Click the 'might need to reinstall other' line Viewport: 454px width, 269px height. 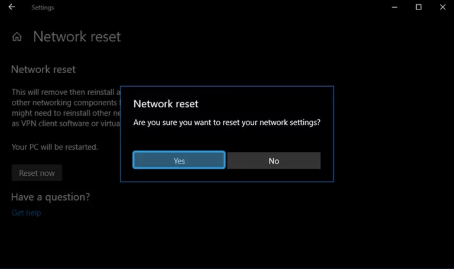66,113
